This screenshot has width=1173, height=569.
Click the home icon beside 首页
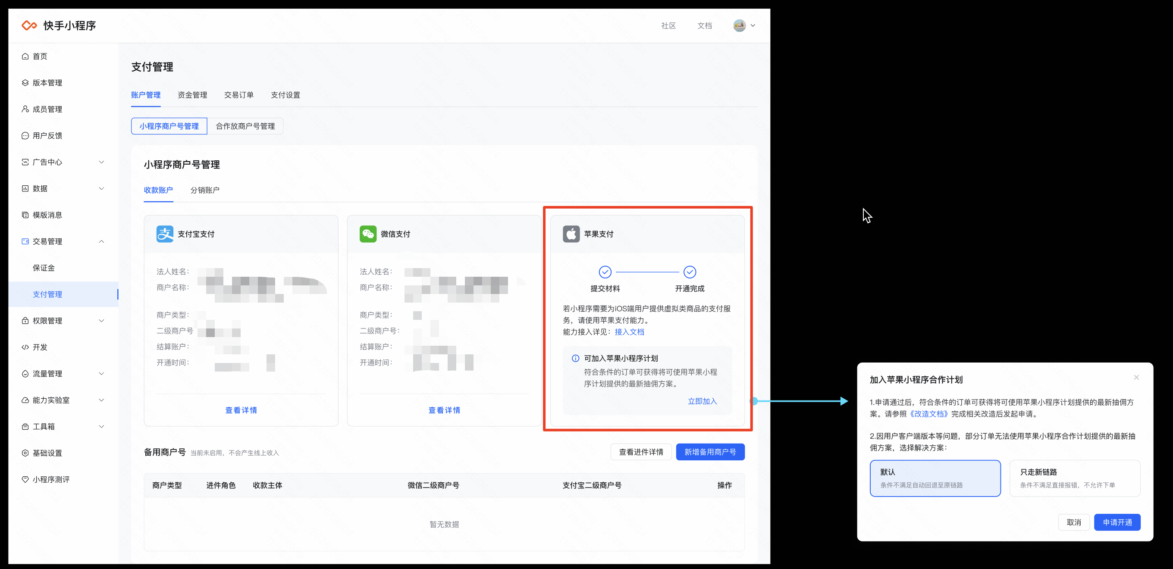(x=25, y=56)
